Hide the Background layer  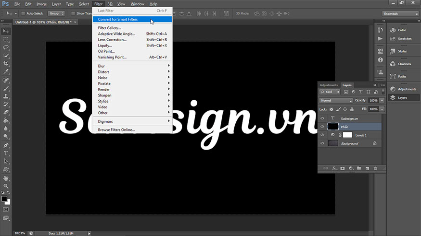coord(322,143)
